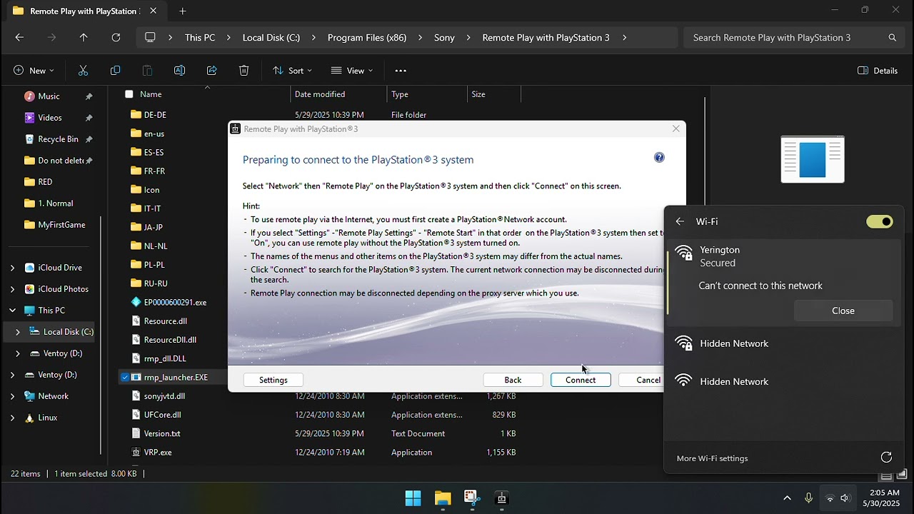Open a new Explorer tab with plus

[x=183, y=11]
